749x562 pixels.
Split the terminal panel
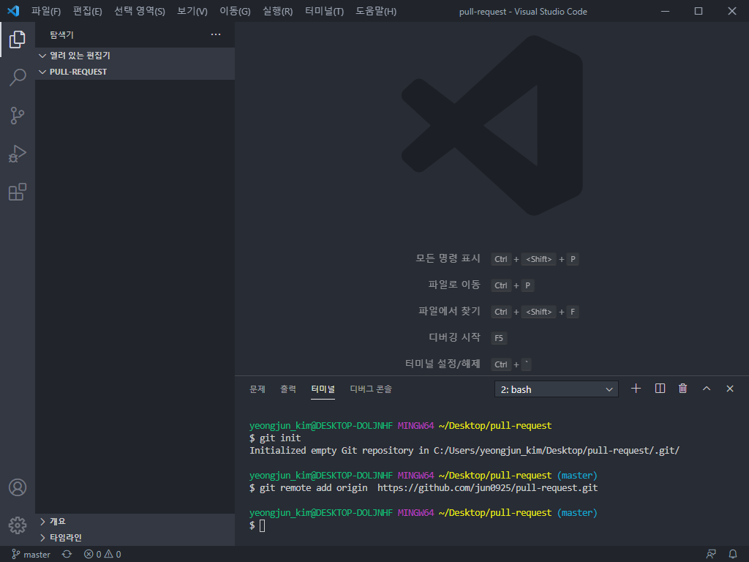pos(660,389)
